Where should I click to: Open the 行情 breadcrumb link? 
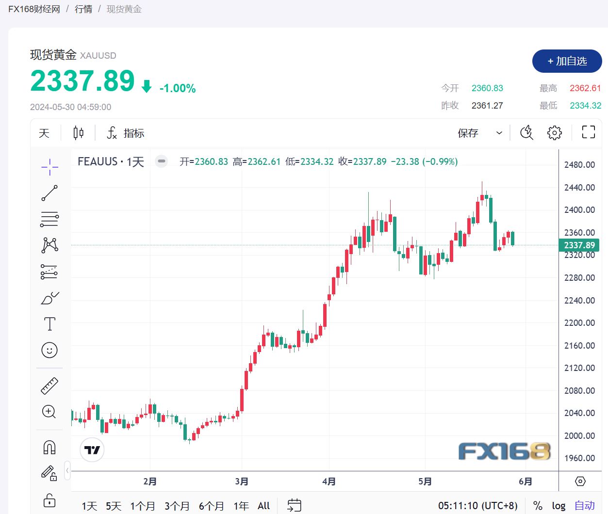point(83,9)
